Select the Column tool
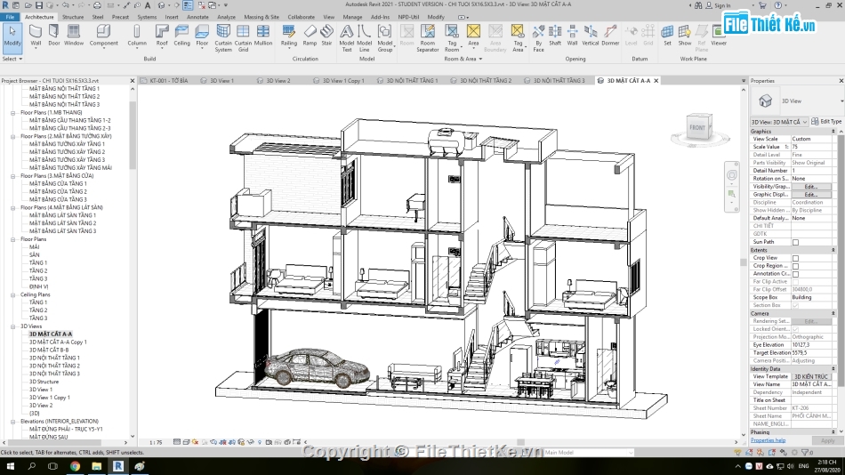The image size is (845, 475). tap(137, 36)
